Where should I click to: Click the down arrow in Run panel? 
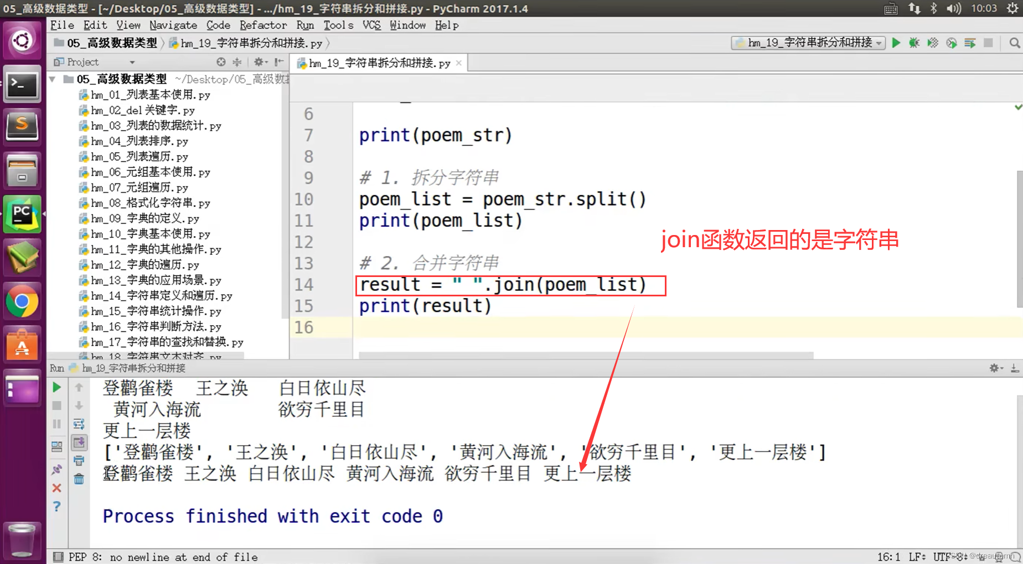tap(79, 406)
